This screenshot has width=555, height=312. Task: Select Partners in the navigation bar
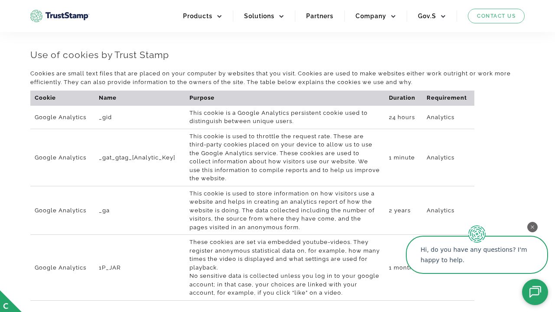click(320, 16)
